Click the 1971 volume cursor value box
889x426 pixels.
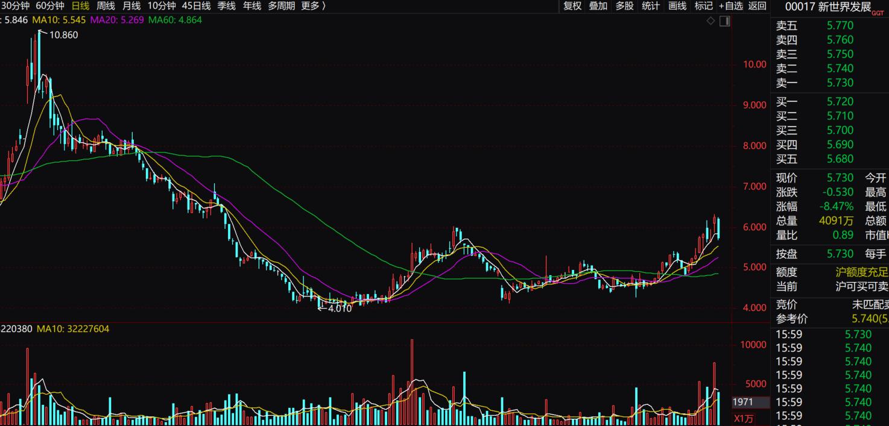click(x=750, y=402)
